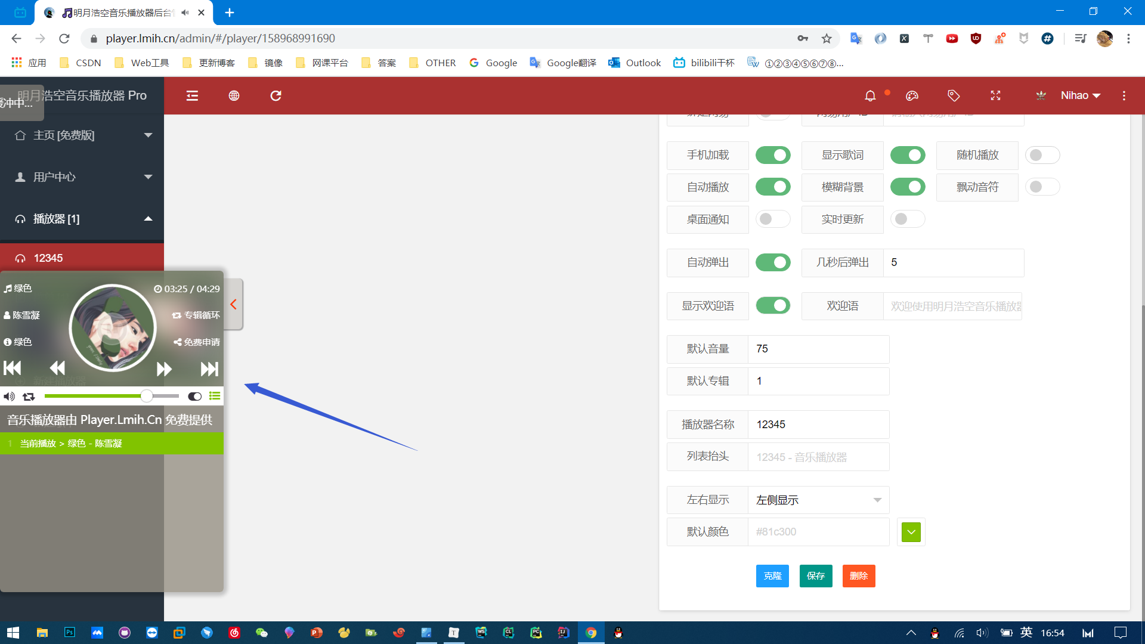Skip to next track in player

(x=209, y=369)
